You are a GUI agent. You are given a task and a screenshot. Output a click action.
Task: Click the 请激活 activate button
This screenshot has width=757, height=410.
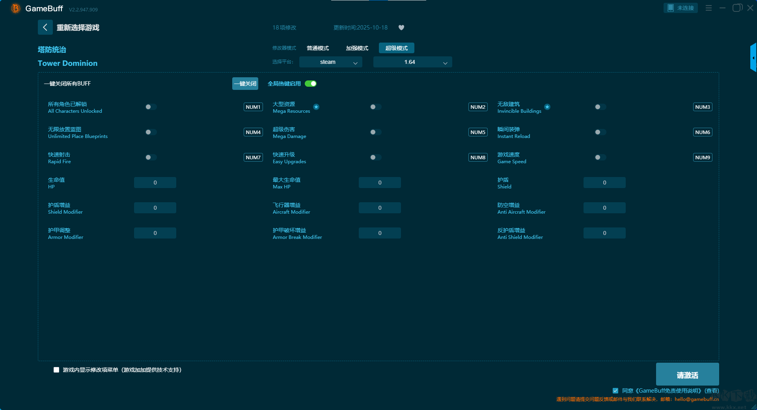point(687,375)
